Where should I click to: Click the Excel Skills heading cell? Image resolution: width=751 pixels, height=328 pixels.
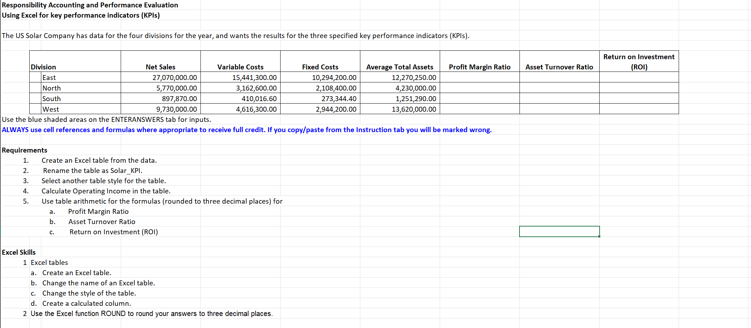point(19,252)
